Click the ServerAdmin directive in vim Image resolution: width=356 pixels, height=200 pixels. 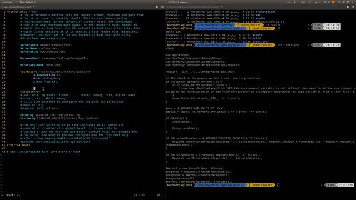[x=29, y=45]
